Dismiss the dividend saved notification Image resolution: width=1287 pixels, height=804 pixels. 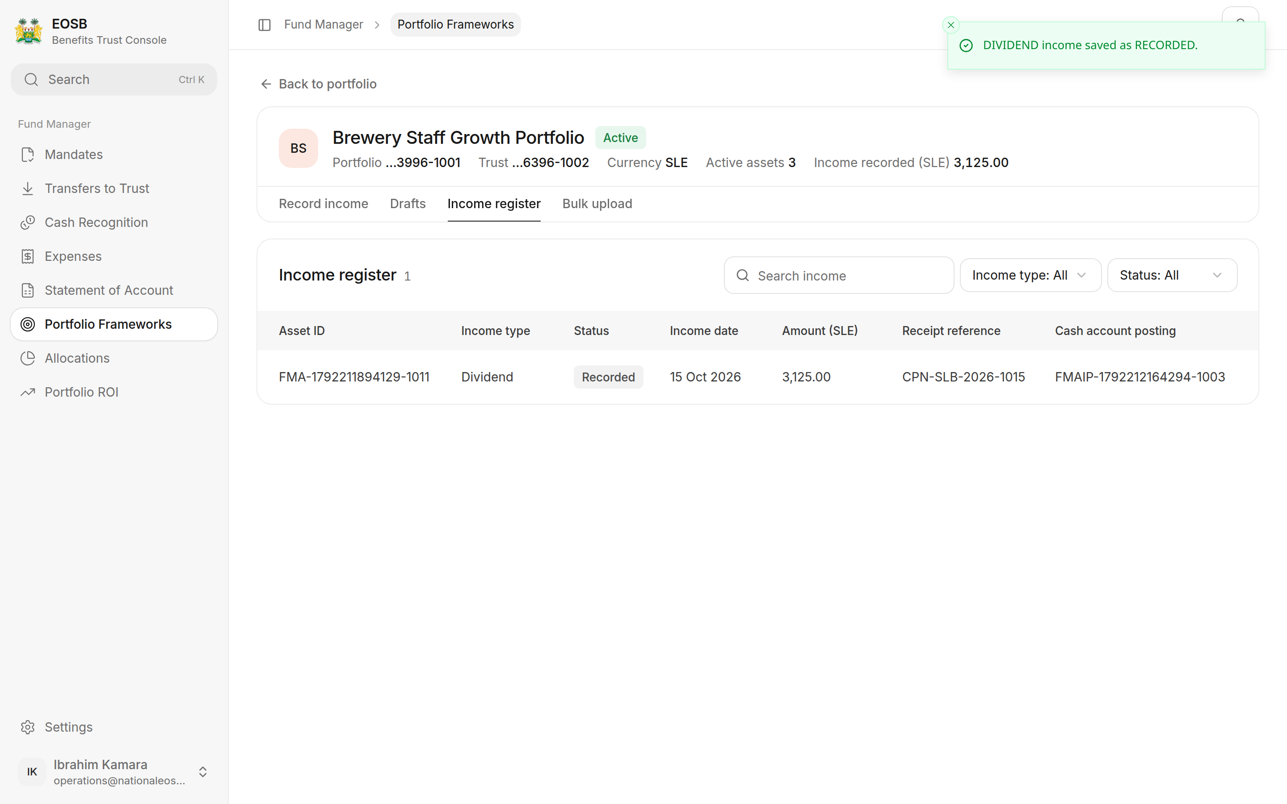951,25
